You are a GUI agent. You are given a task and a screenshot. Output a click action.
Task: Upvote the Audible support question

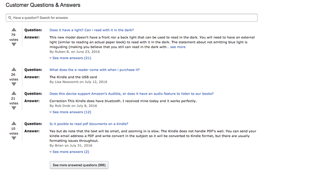pyautogui.click(x=13, y=93)
